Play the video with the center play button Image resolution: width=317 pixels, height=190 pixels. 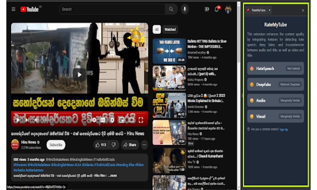(x=80, y=75)
